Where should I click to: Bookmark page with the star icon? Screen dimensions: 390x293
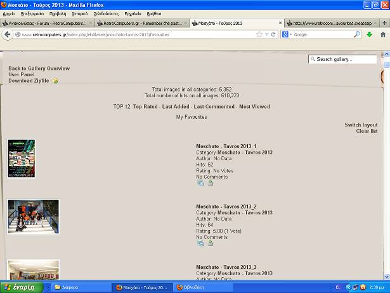click(x=259, y=34)
